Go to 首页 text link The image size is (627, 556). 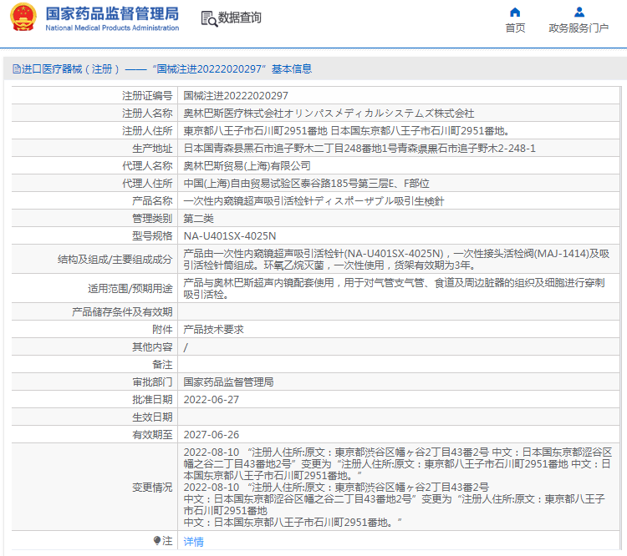[515, 28]
